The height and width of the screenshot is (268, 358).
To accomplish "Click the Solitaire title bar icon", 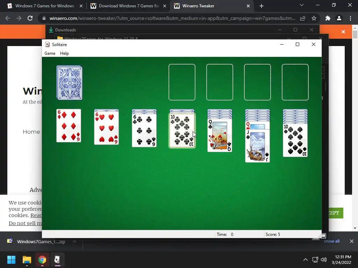I will 47,44.
